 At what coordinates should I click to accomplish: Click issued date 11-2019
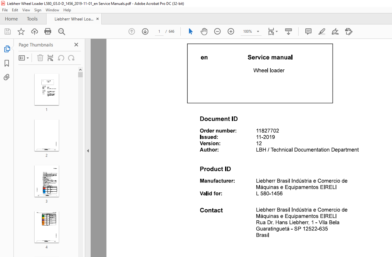(x=266, y=137)
